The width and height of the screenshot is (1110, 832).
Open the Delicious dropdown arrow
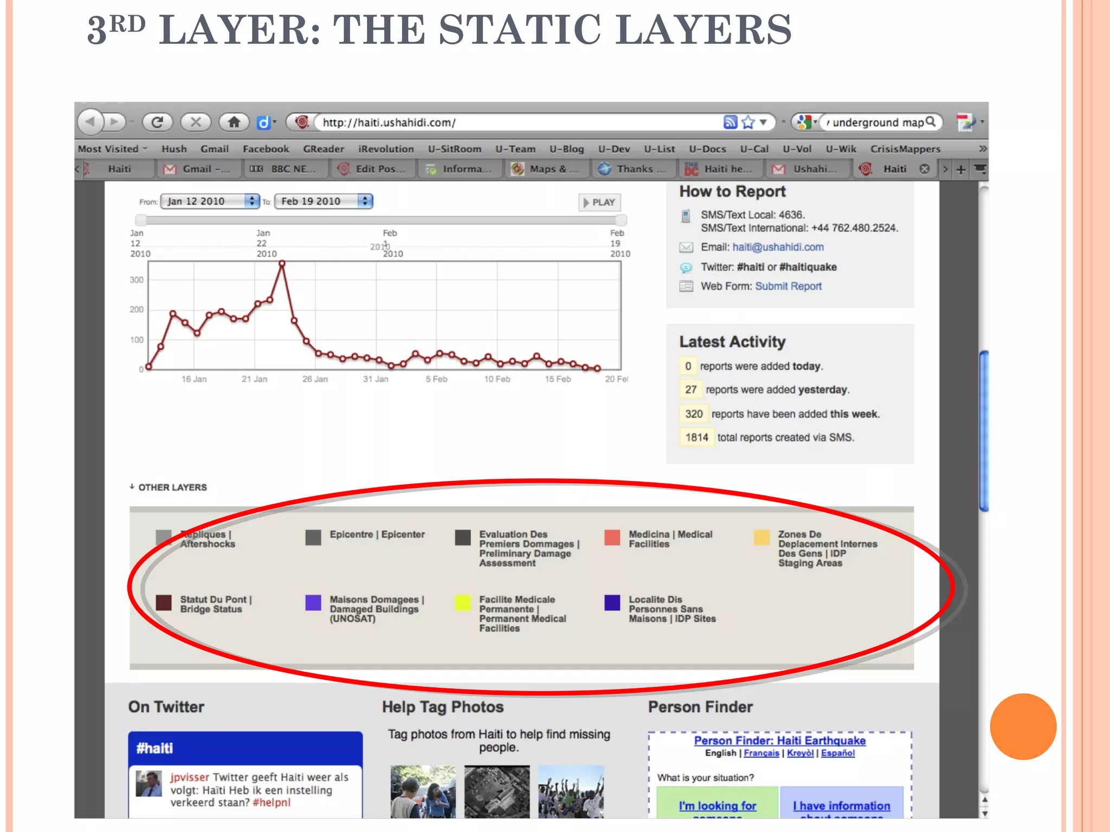pyautogui.click(x=274, y=122)
